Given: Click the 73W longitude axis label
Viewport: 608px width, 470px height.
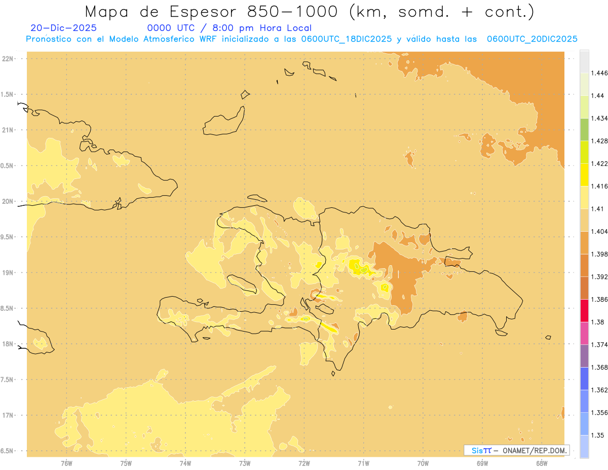Looking at the screenshot, I should (x=245, y=463).
